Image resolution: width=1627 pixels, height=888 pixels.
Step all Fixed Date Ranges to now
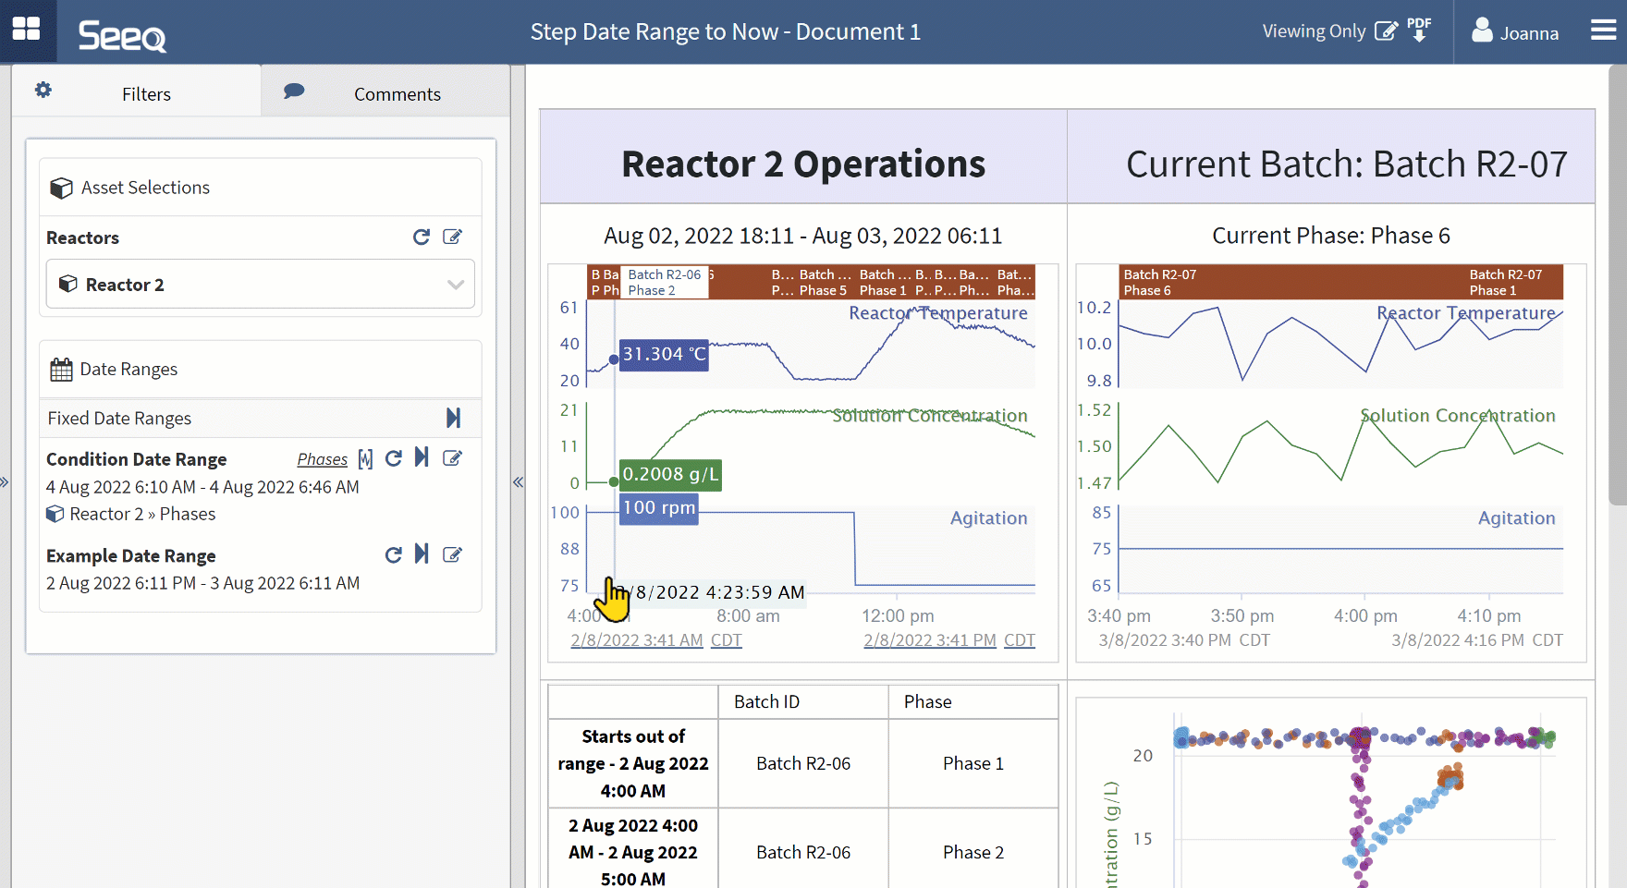pos(453,419)
